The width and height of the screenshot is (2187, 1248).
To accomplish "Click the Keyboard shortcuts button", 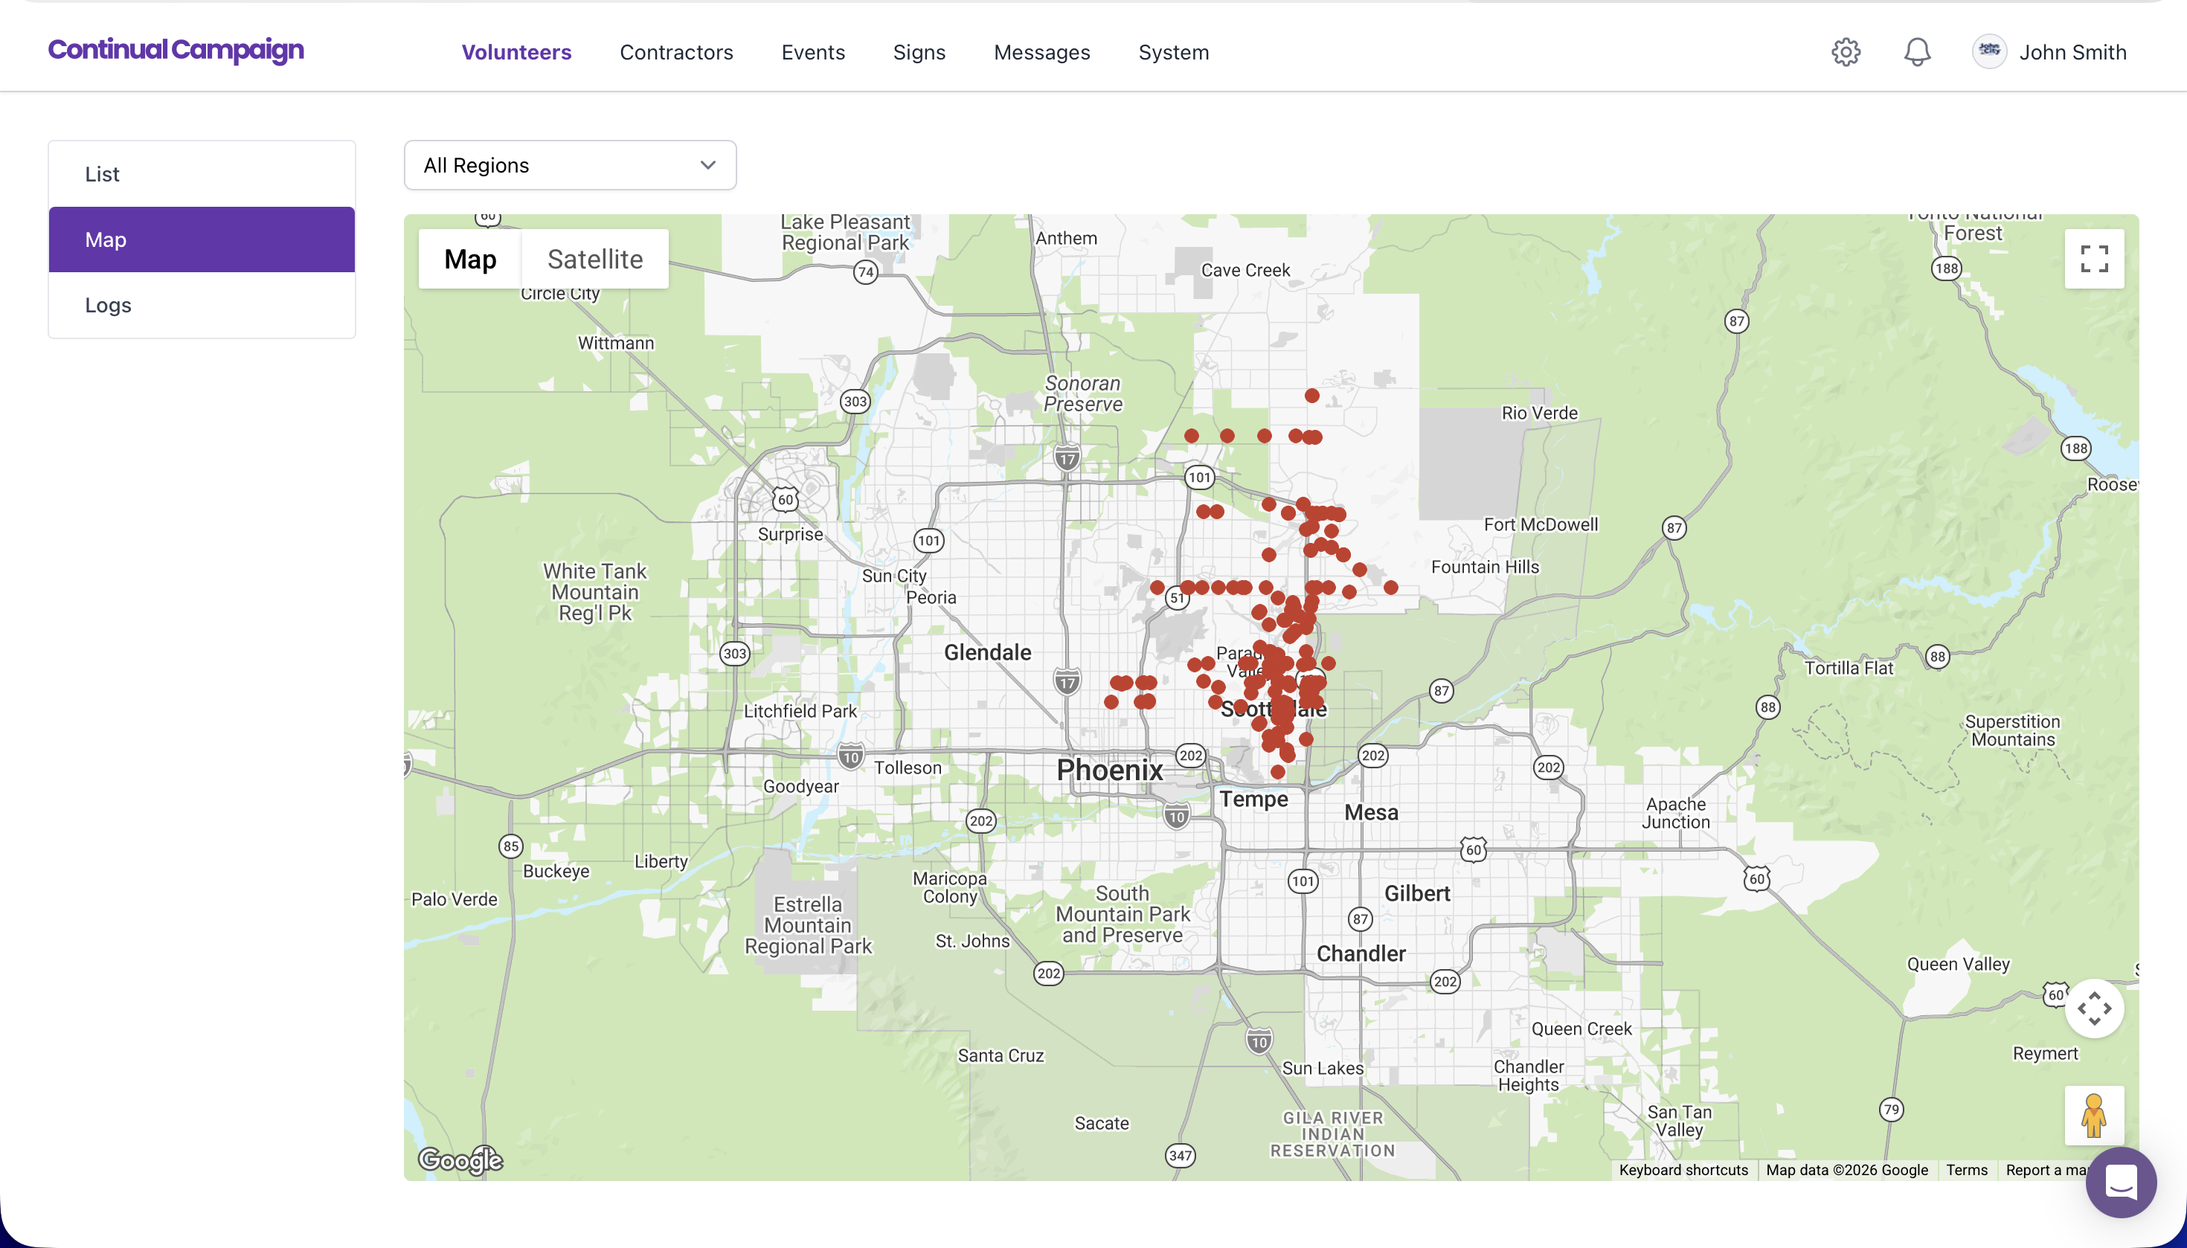I will pyautogui.click(x=1683, y=1170).
